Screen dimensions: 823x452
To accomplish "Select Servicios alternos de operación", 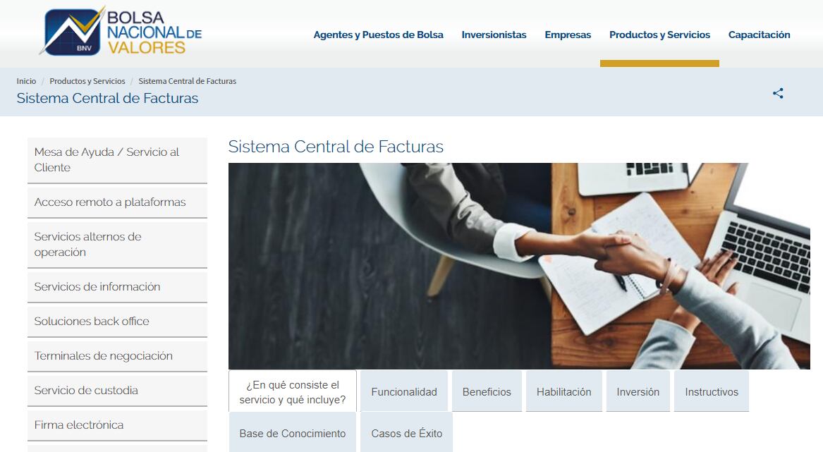I will coord(117,244).
